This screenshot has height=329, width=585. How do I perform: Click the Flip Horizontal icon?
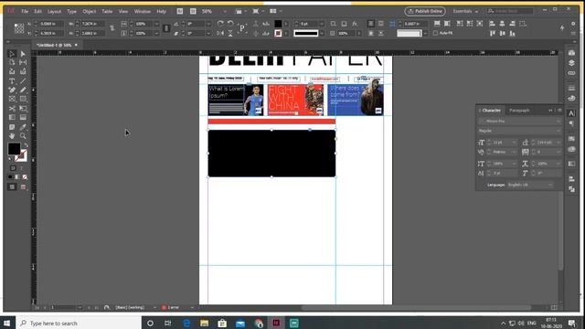(220, 33)
